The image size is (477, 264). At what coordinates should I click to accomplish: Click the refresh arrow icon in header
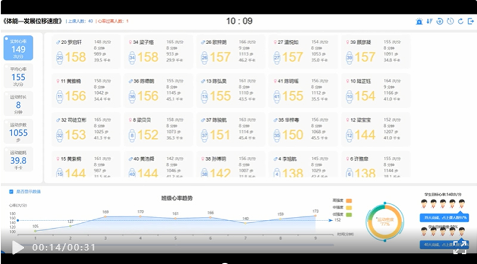[x=460, y=21]
